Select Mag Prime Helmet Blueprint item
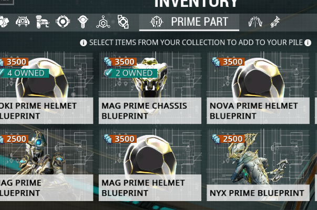The image size is (317, 210). (150, 165)
